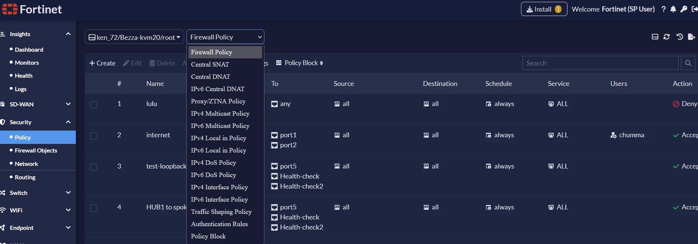Collapse the Insights sidebar section
The image size is (698, 244).
pyautogui.click(x=68, y=34)
